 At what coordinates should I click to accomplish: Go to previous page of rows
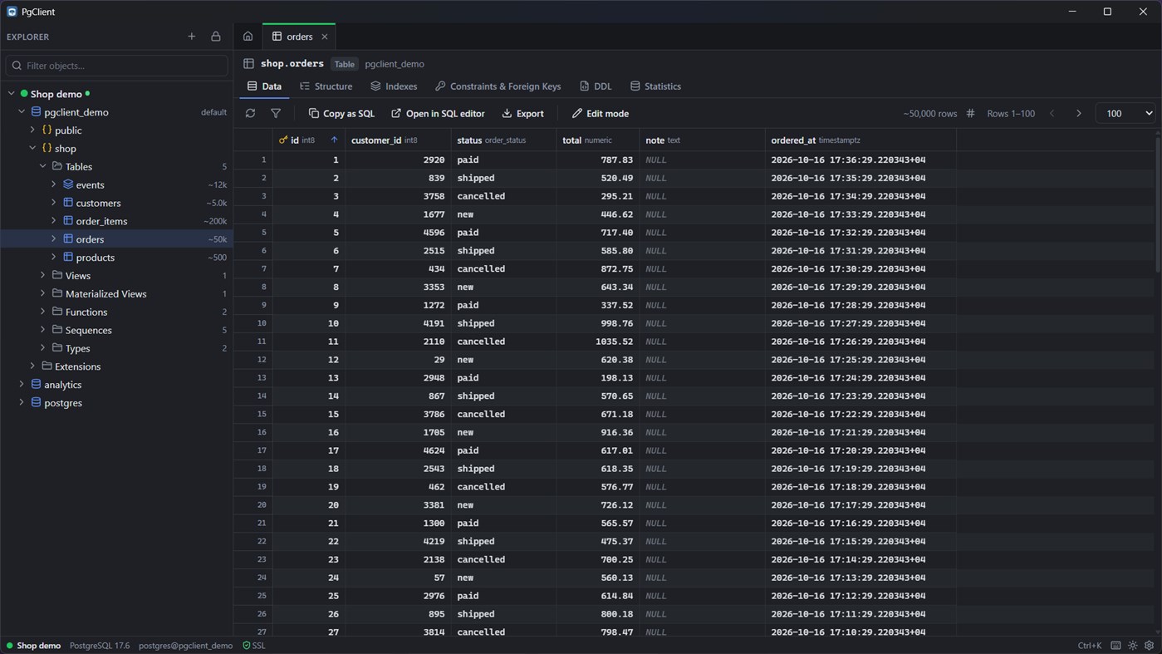1052,113
